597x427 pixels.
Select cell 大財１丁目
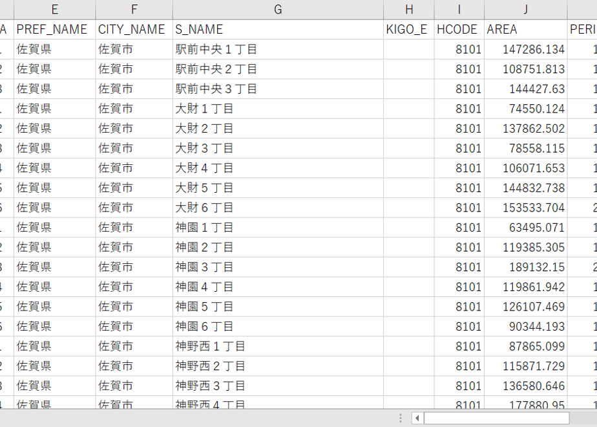(x=278, y=109)
